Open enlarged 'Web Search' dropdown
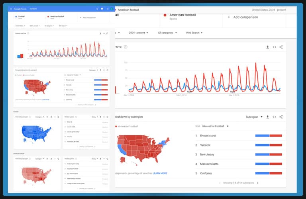This screenshot has height=199, width=306. coord(194,33)
